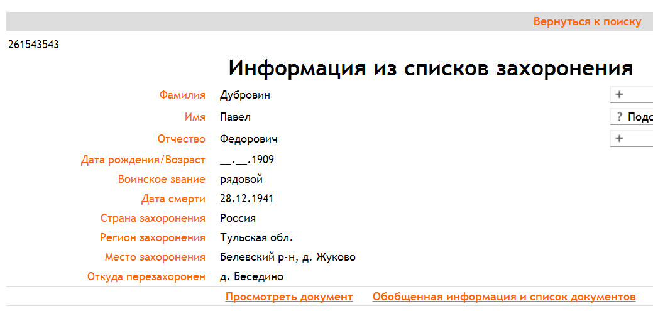Click the "Фамилия" field label
This screenshot has width=653, height=311.
(x=182, y=95)
